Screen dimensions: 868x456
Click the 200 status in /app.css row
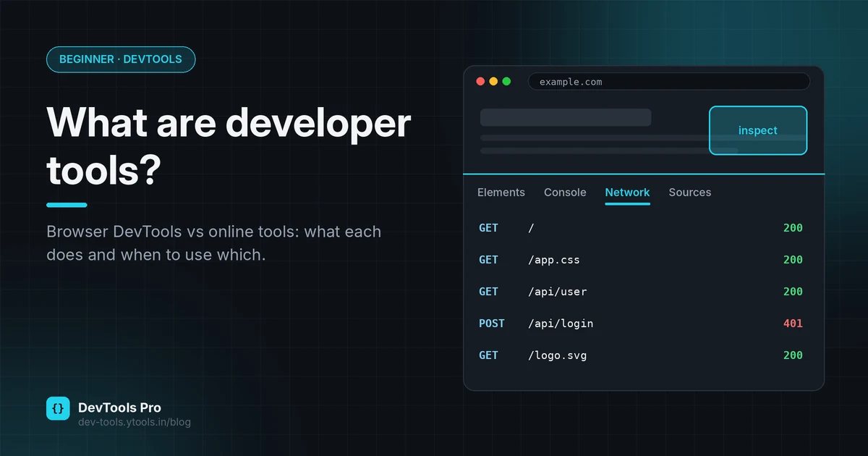(793, 260)
